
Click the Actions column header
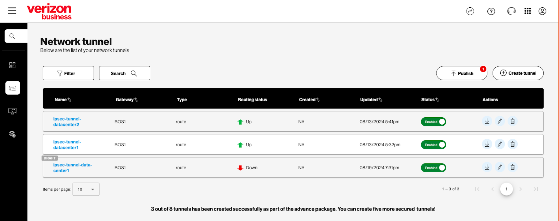tap(490, 100)
